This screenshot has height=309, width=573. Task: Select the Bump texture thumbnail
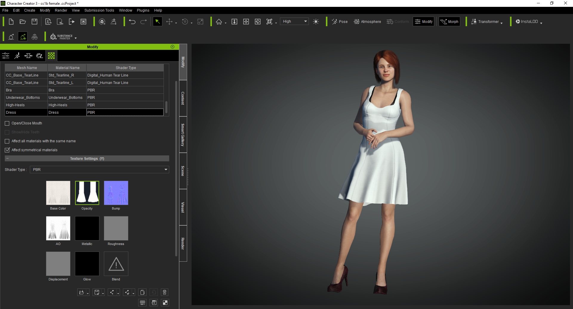click(x=116, y=193)
